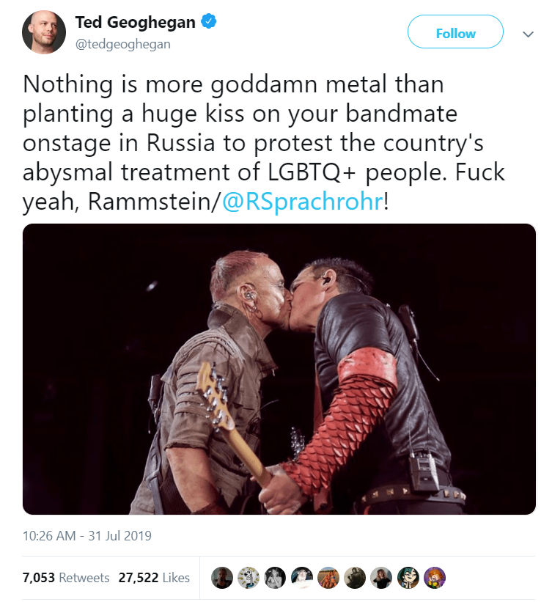The width and height of the screenshot is (552, 602).
Task: Click the beach photo liker avatar
Action: coord(328,578)
